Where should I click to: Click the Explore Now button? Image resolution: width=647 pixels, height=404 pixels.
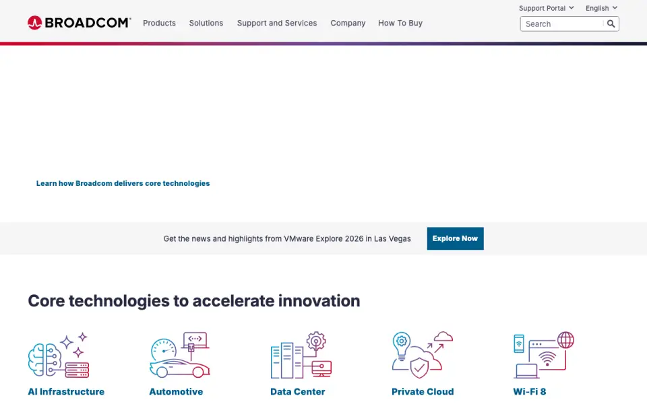455,238
